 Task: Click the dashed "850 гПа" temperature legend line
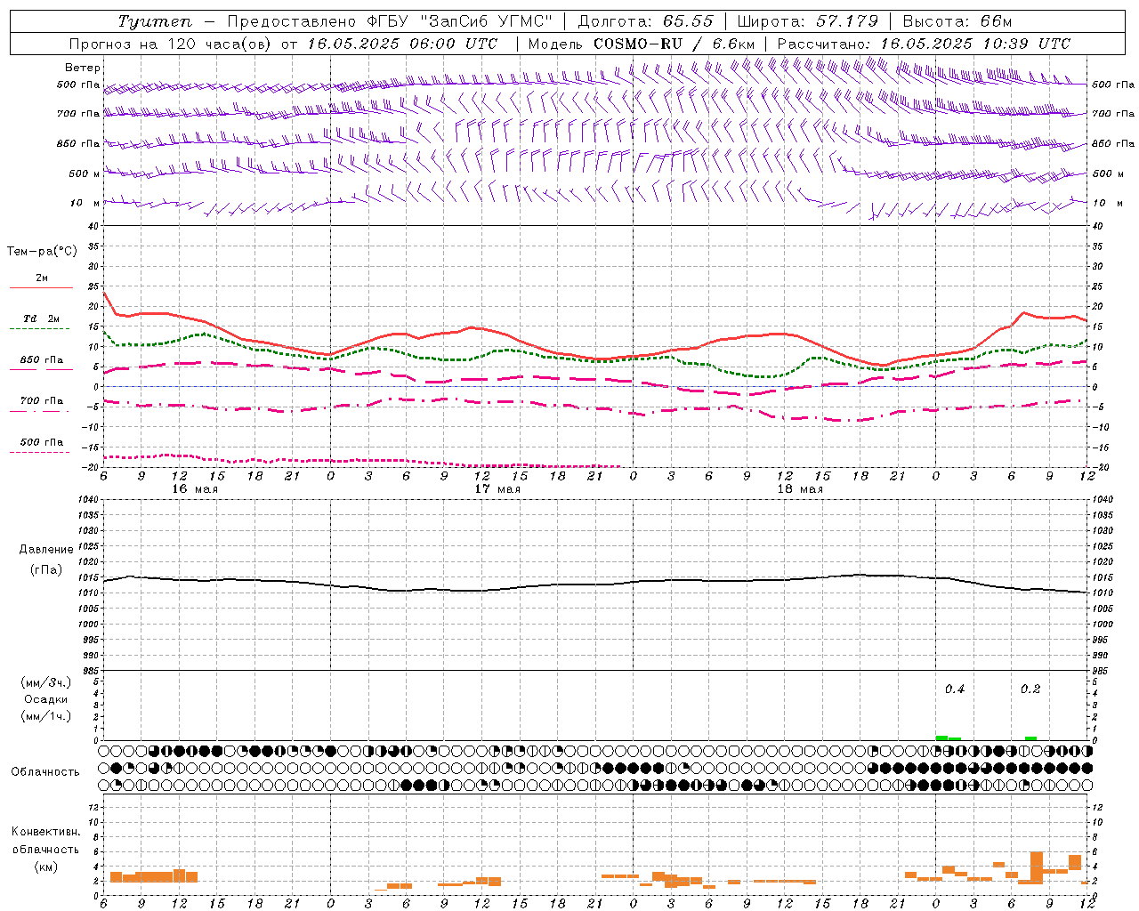pyautogui.click(x=39, y=370)
